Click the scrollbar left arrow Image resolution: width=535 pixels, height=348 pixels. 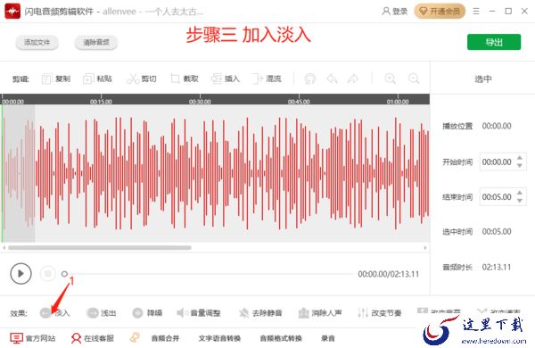click(4, 247)
